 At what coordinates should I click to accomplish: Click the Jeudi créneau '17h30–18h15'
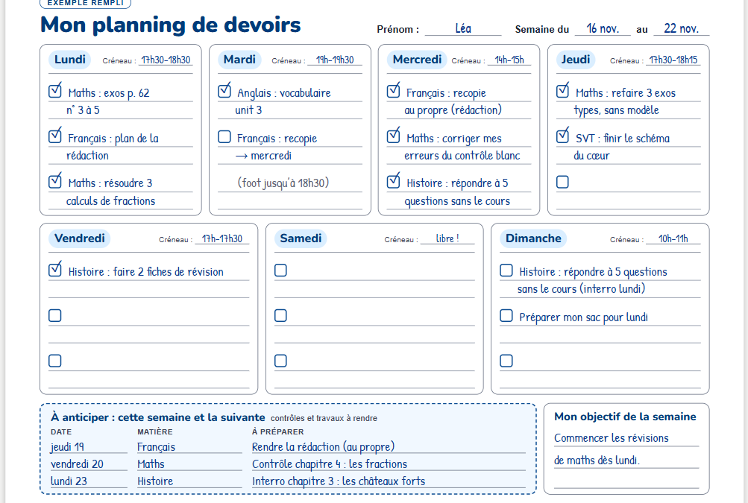coord(673,60)
